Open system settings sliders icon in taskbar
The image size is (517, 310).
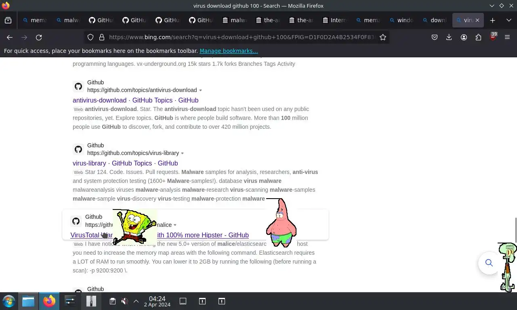click(70, 301)
